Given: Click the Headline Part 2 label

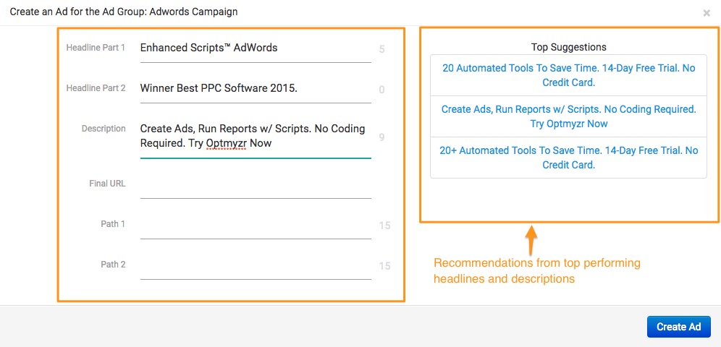Looking at the screenshot, I should pos(96,88).
